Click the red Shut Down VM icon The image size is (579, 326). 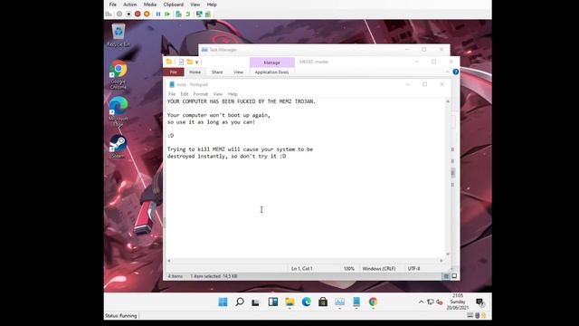click(138, 14)
